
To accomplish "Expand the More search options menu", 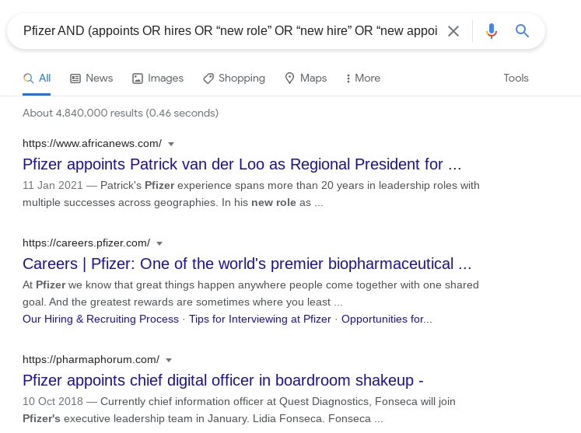I will click(x=362, y=78).
